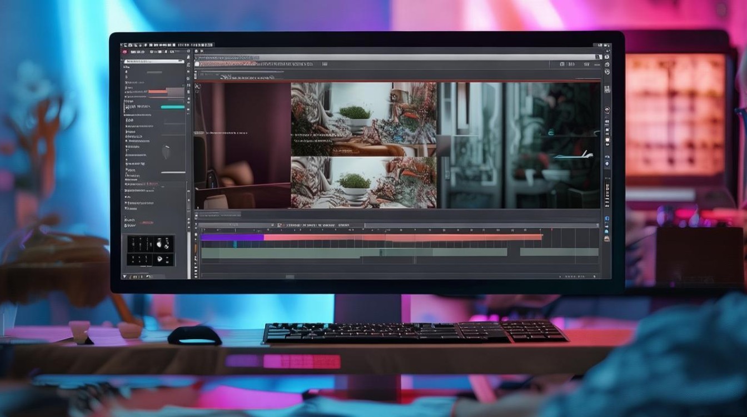Click the cyan marker on the timeline's second row
Screen dimensions: 747x417
click(x=235, y=244)
